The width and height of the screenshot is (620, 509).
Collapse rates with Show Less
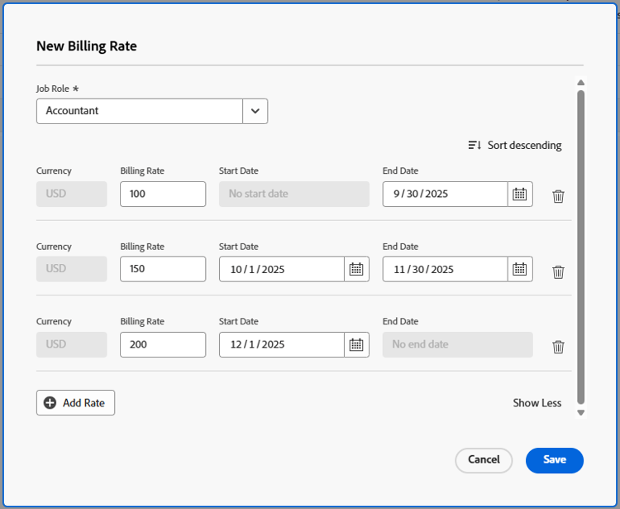pyautogui.click(x=537, y=403)
